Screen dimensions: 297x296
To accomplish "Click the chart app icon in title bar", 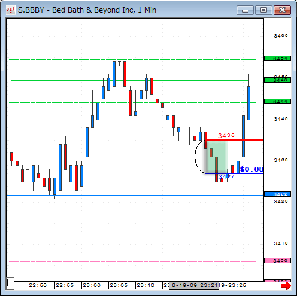I will pos(10,10).
